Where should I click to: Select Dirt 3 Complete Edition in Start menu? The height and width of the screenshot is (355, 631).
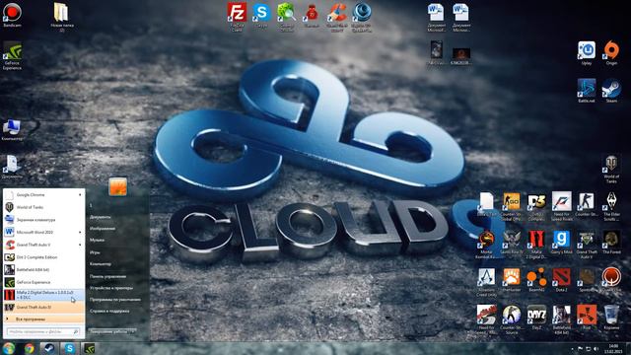[x=43, y=257]
